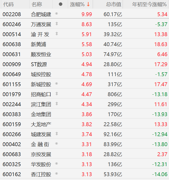The image size is (169, 180).
Task: Click market cap 60.17亿 of 合肥城建
Action: click(113, 14)
